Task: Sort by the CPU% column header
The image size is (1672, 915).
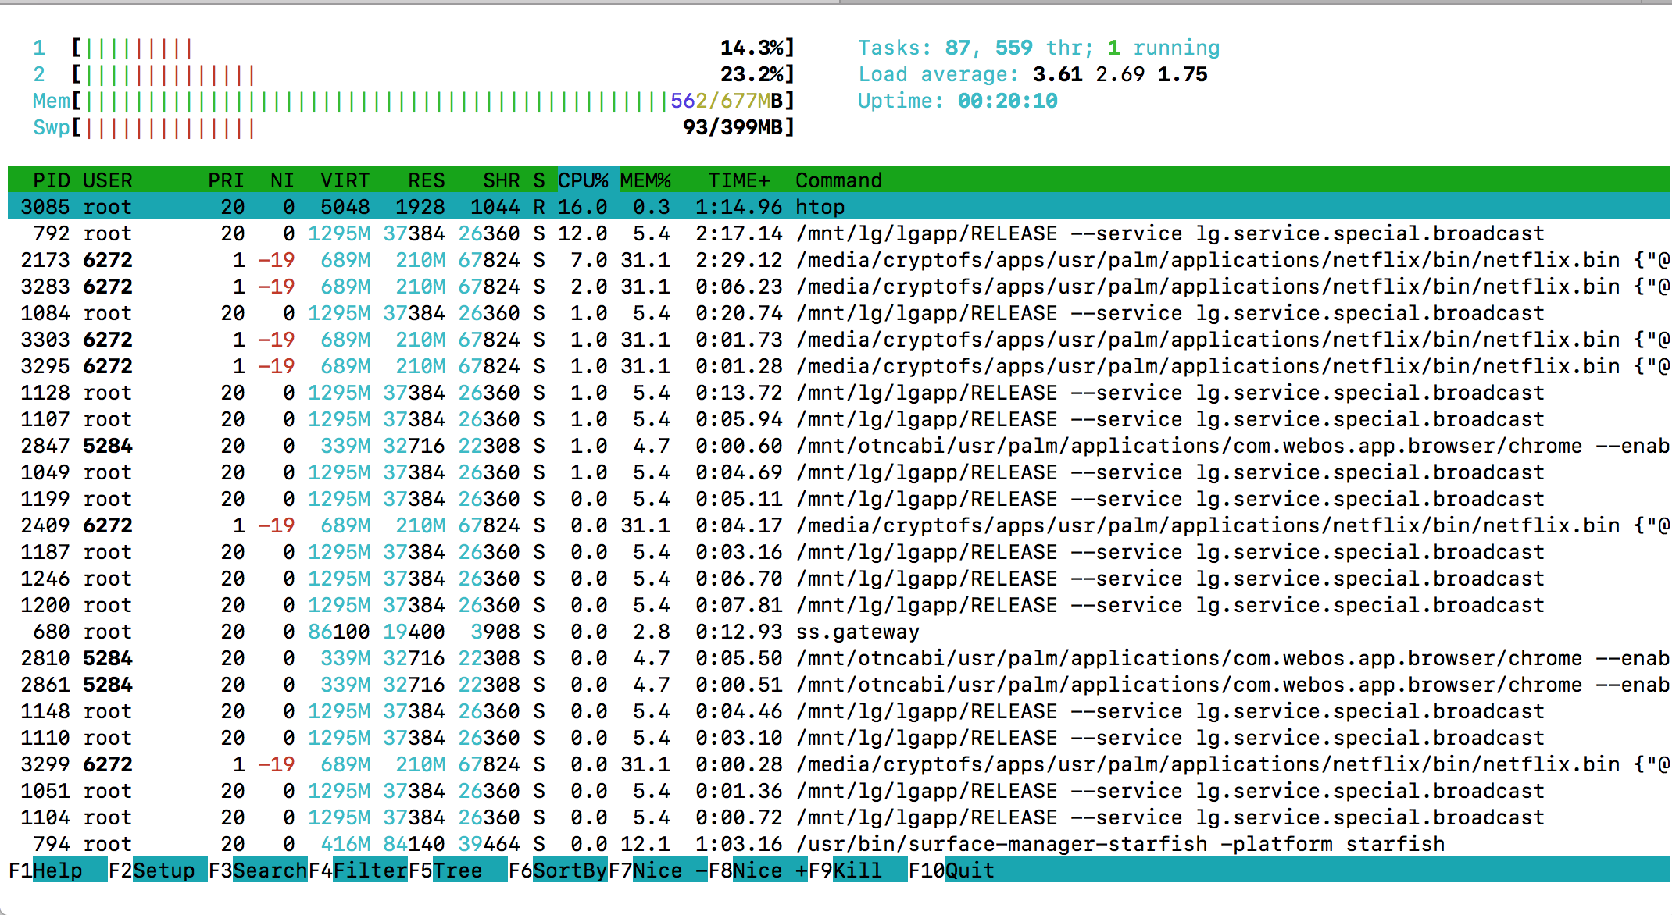Action: [583, 180]
